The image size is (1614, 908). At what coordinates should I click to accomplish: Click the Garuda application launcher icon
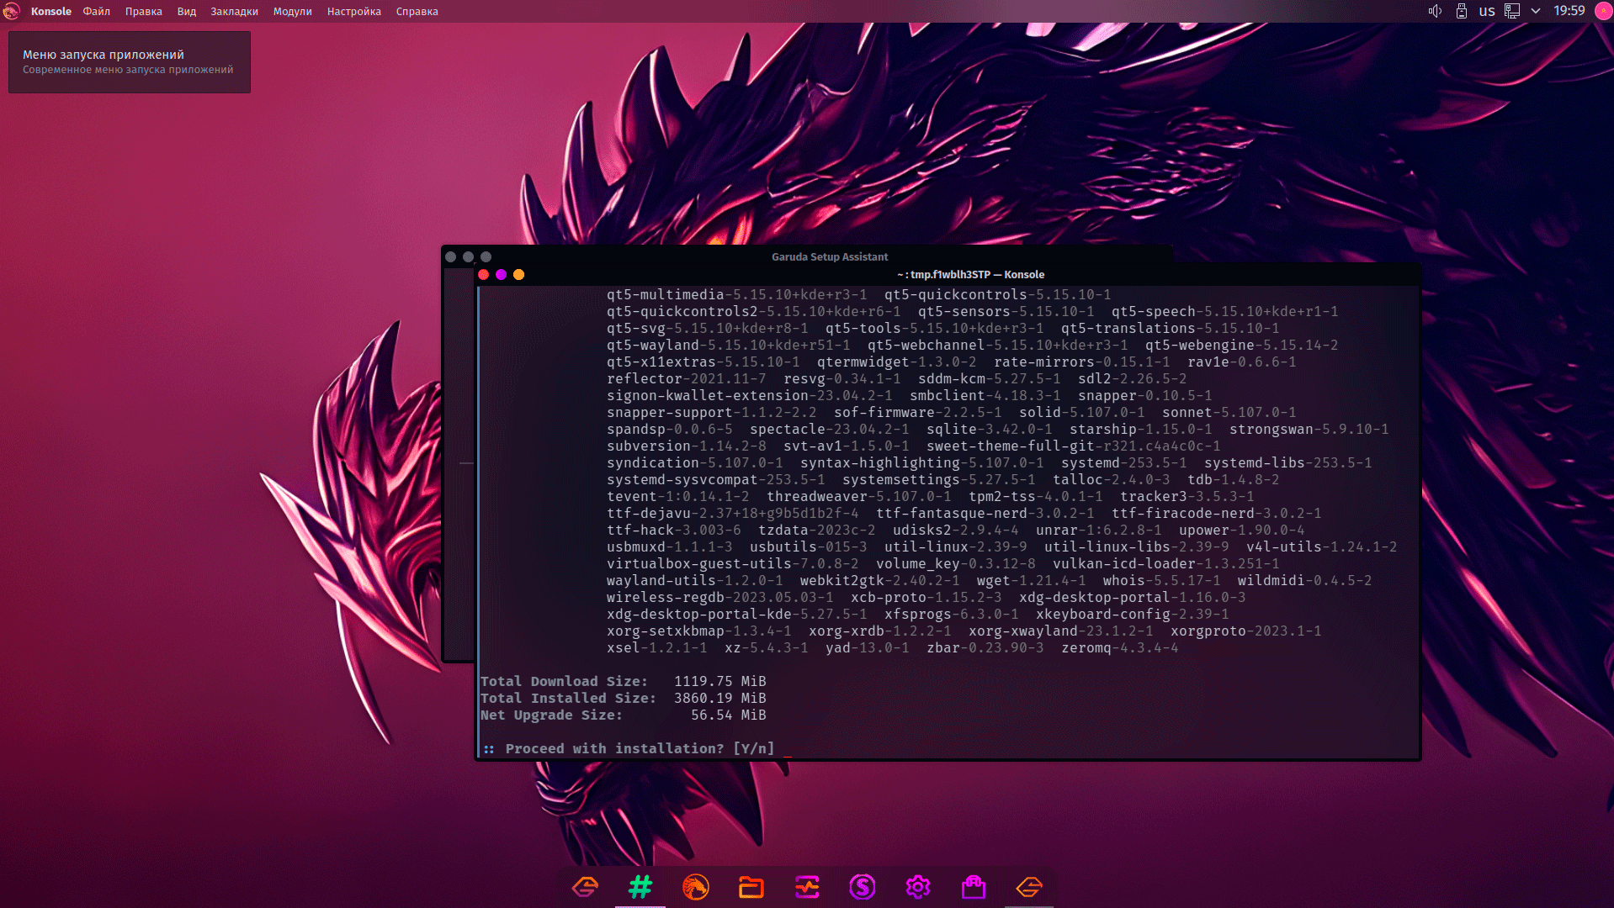[12, 11]
